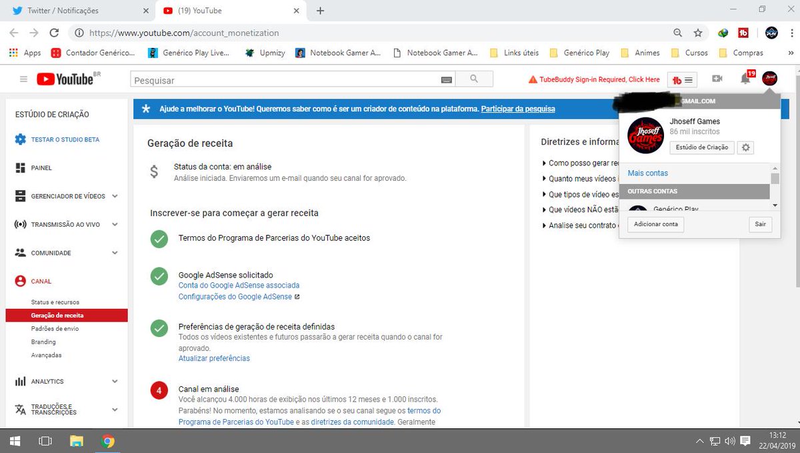Click the address bar URL
Viewport: 800px width, 453px height.
click(x=183, y=33)
